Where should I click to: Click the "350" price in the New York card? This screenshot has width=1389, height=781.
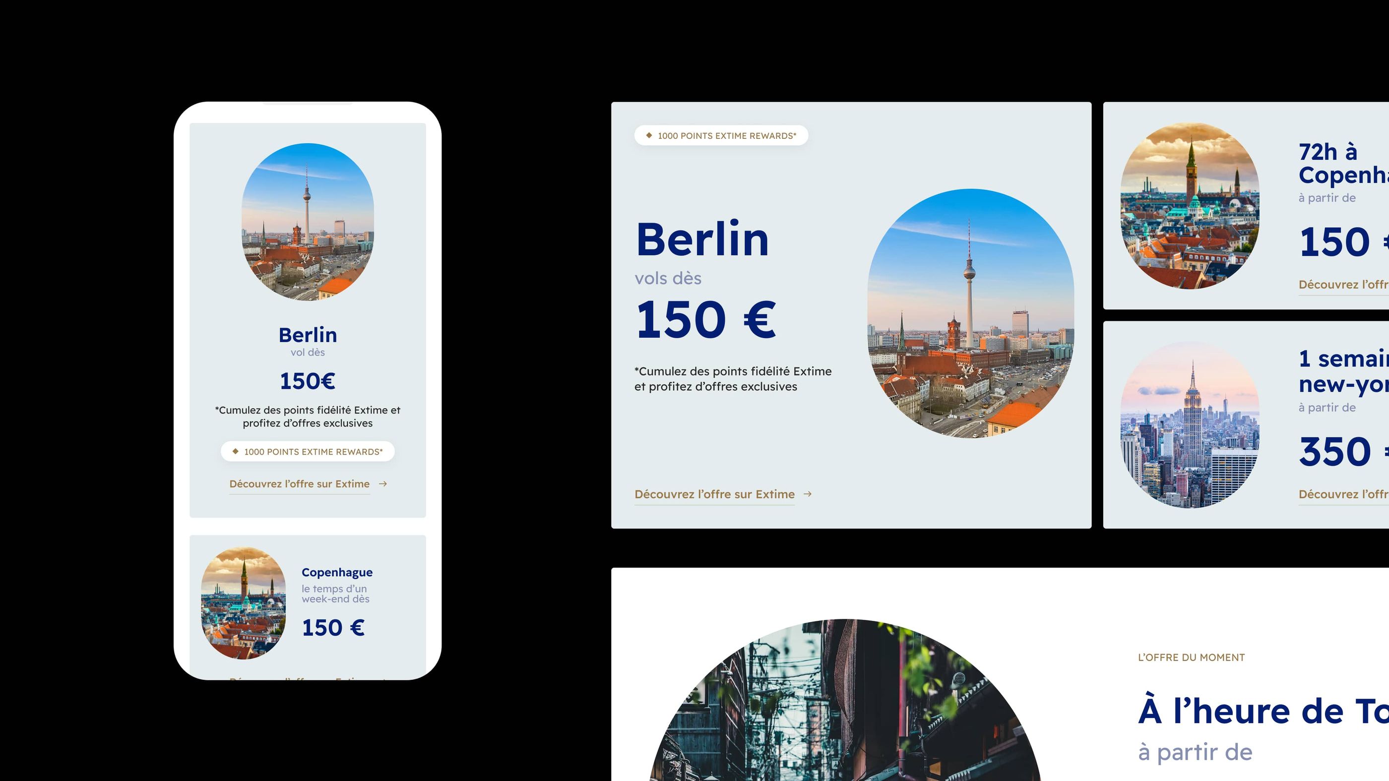tap(1334, 451)
